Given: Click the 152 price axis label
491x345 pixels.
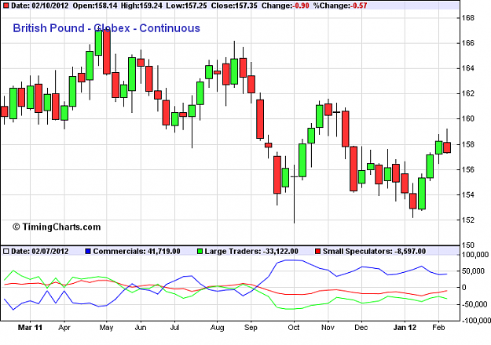Looking at the screenshot, I should pos(468,220).
